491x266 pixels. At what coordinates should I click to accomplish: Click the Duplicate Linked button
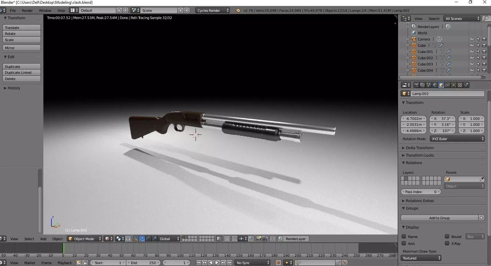[x=22, y=73]
